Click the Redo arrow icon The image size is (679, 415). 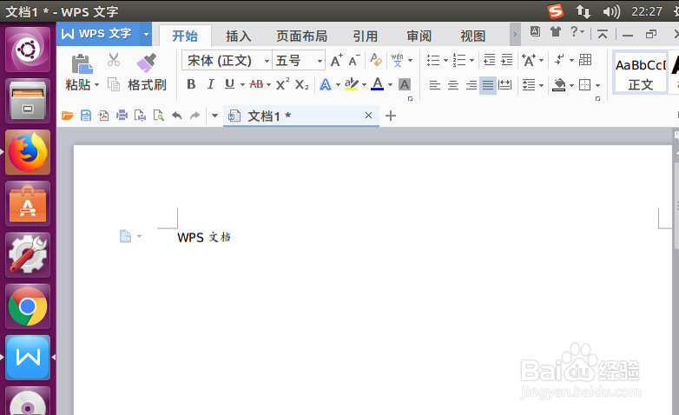pos(194,115)
